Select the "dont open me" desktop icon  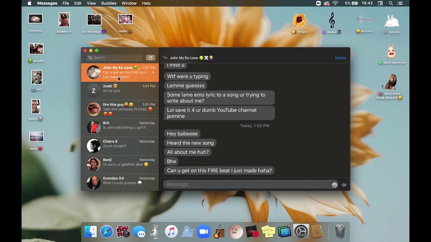coord(392,54)
